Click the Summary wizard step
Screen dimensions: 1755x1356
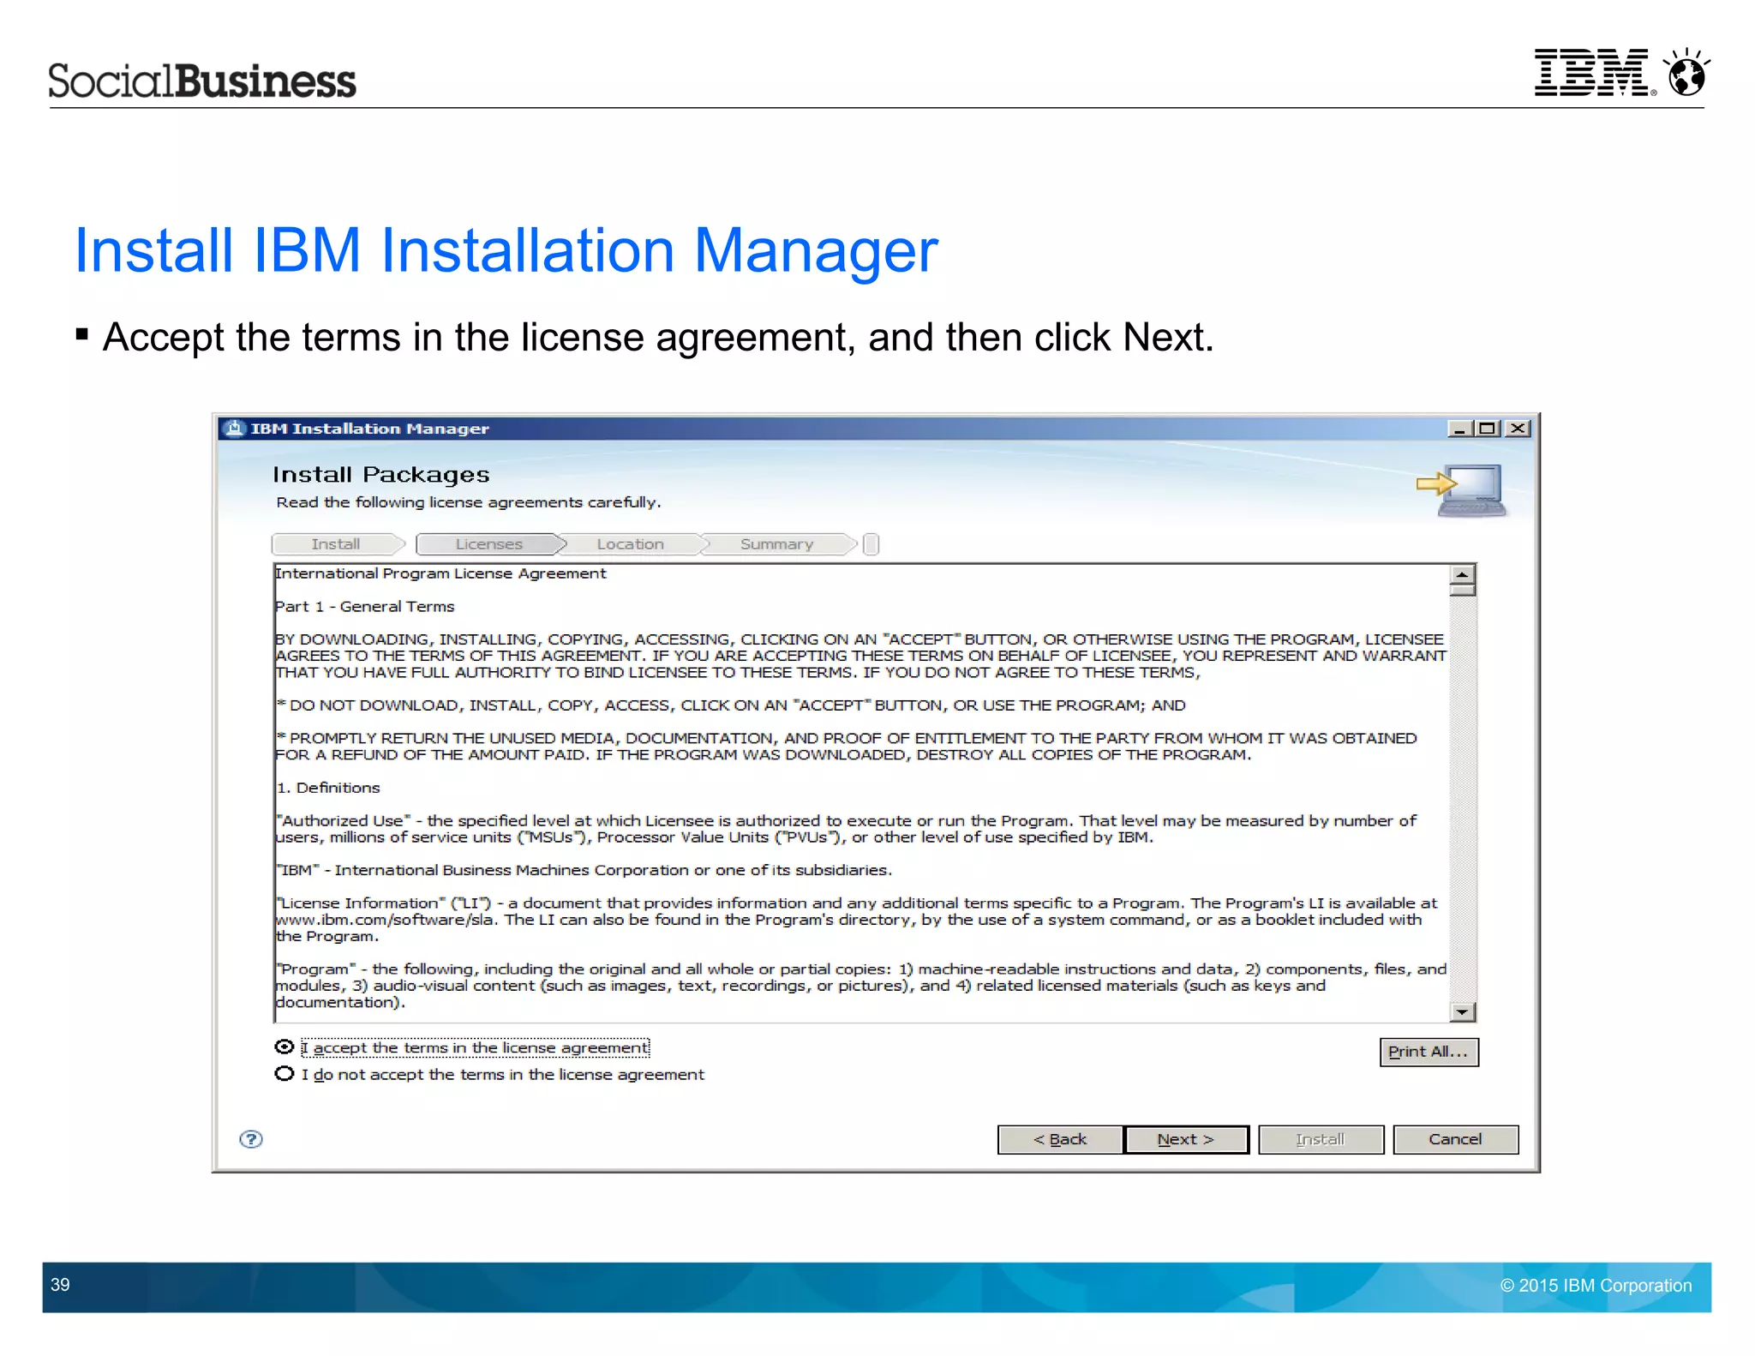click(777, 544)
